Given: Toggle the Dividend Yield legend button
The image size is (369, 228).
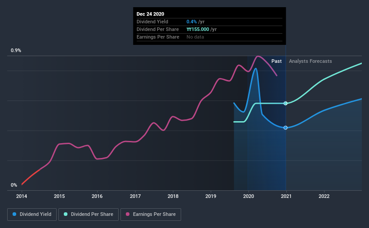Looking at the screenshot, I should click(32, 215).
